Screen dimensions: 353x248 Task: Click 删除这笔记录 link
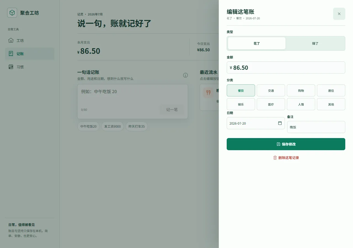coord(286,158)
